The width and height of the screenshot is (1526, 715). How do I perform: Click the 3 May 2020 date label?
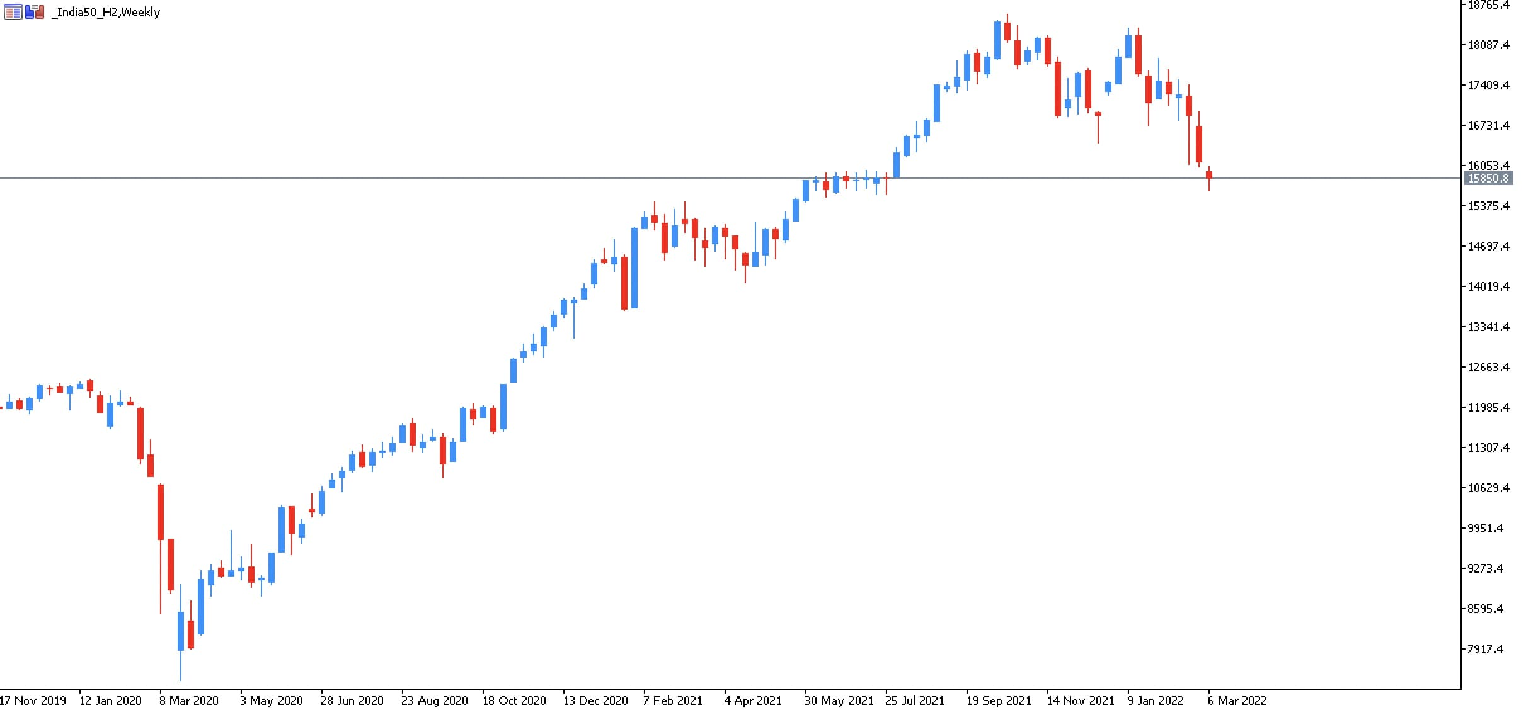pyautogui.click(x=271, y=701)
